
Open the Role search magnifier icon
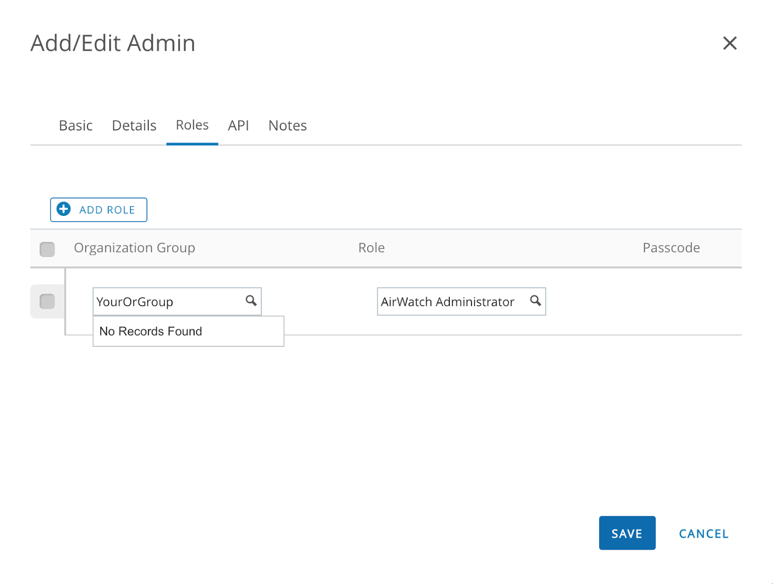coord(535,301)
